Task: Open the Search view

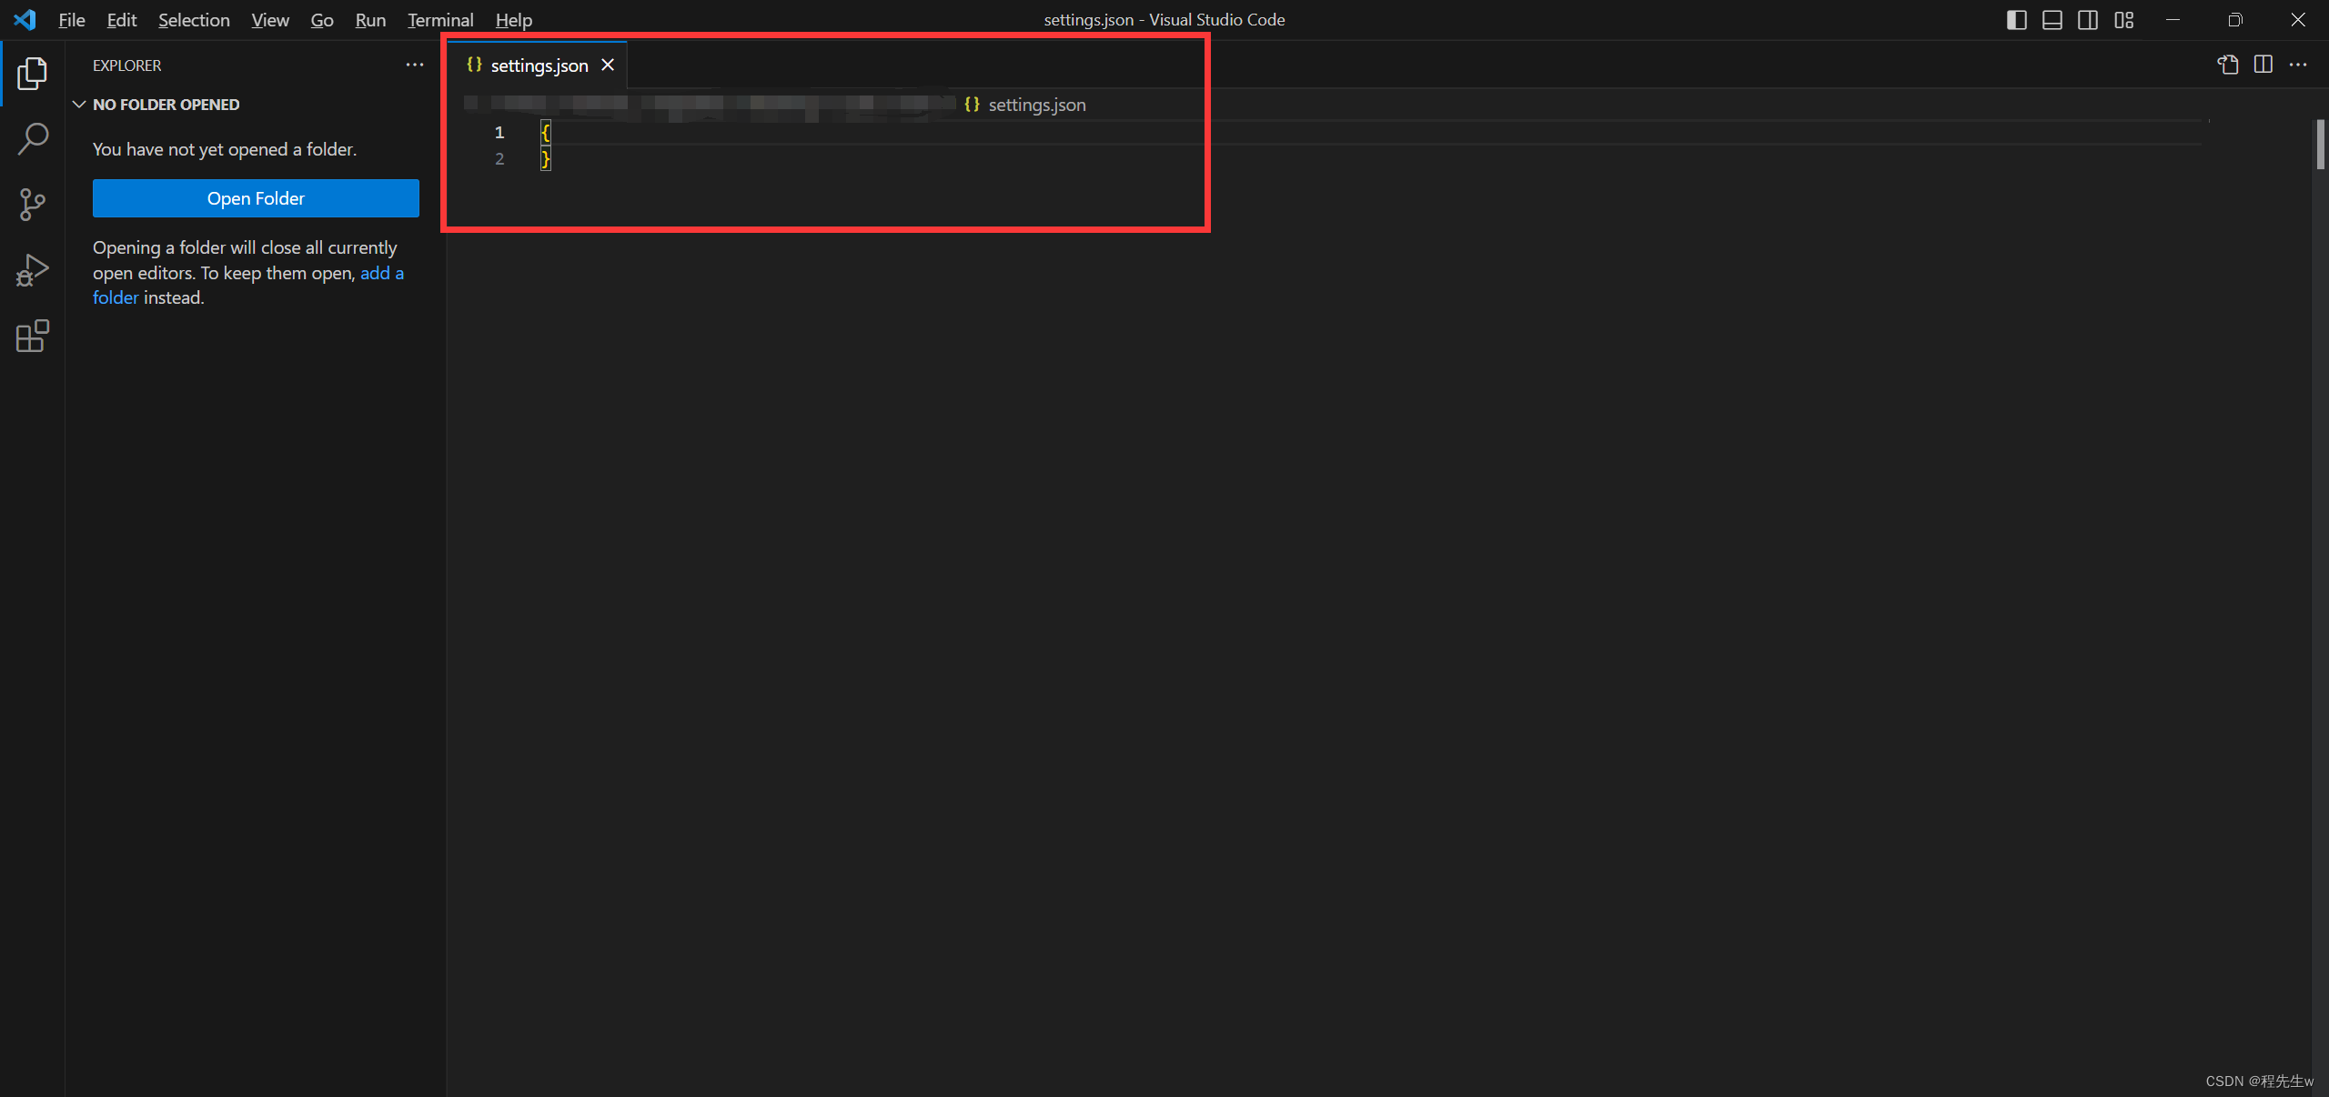Action: 32,138
